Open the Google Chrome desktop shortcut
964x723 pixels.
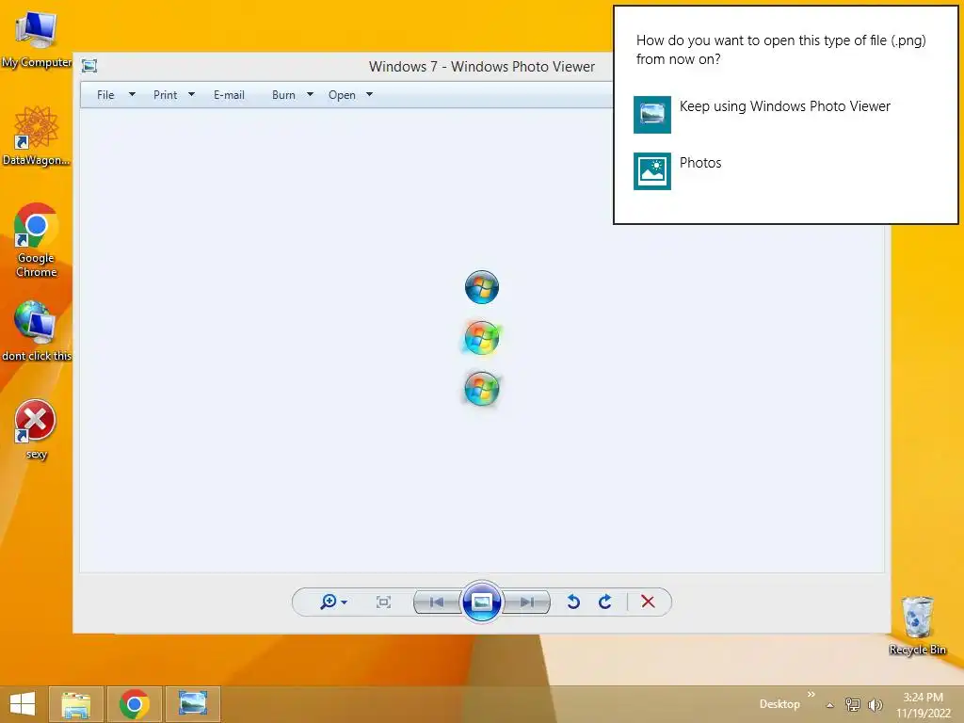pyautogui.click(x=37, y=240)
